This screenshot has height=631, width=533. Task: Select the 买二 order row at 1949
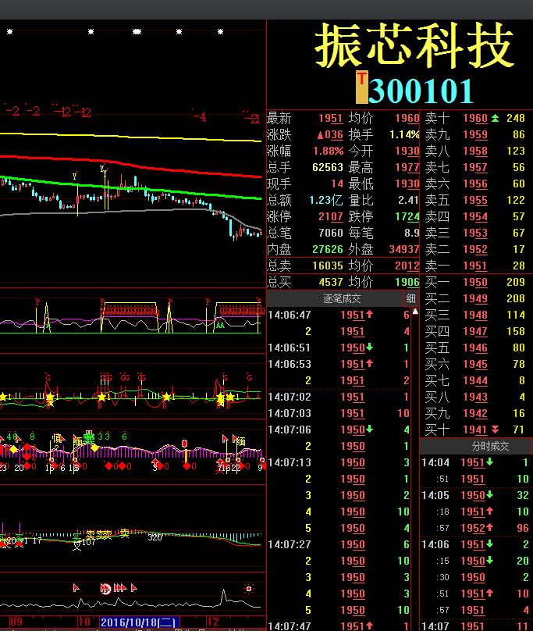point(476,298)
